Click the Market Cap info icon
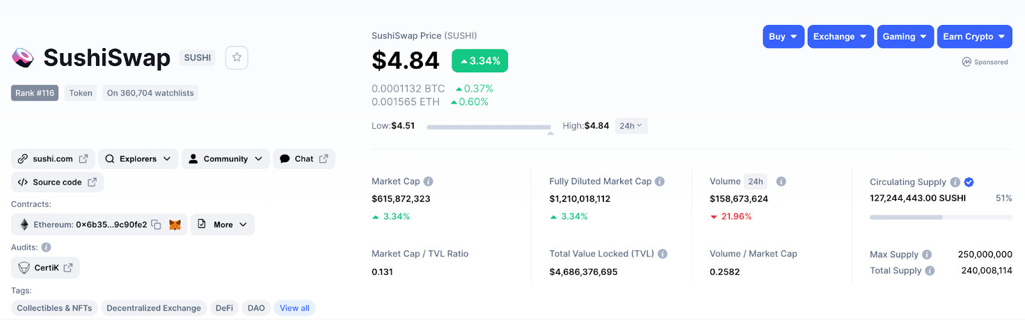The image size is (1025, 326). click(429, 181)
